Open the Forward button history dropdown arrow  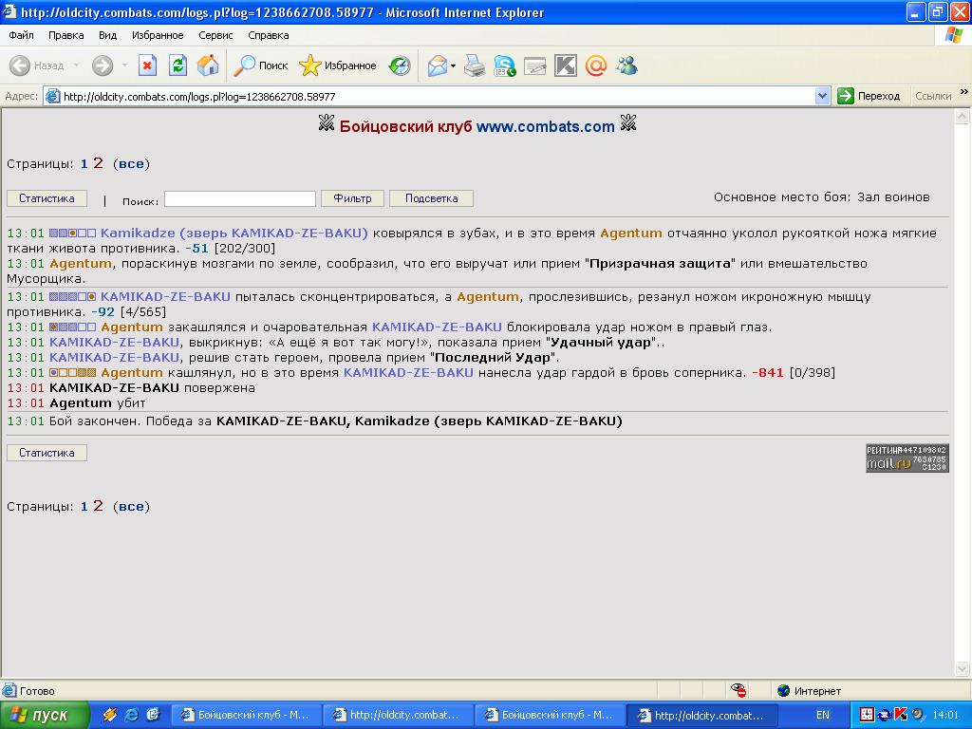pos(124,65)
